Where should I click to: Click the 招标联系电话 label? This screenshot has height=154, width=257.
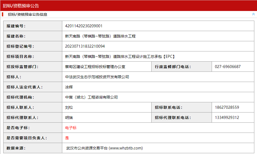coord(168,107)
